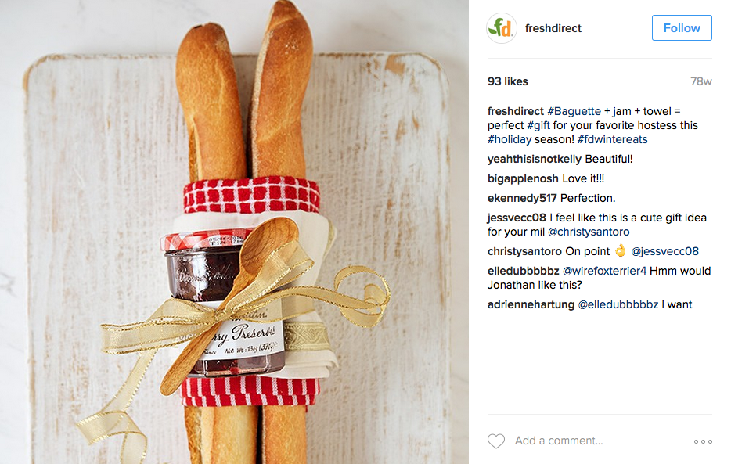Open the @elledubbbbbz mention
The width and height of the screenshot is (731, 464).
618,304
